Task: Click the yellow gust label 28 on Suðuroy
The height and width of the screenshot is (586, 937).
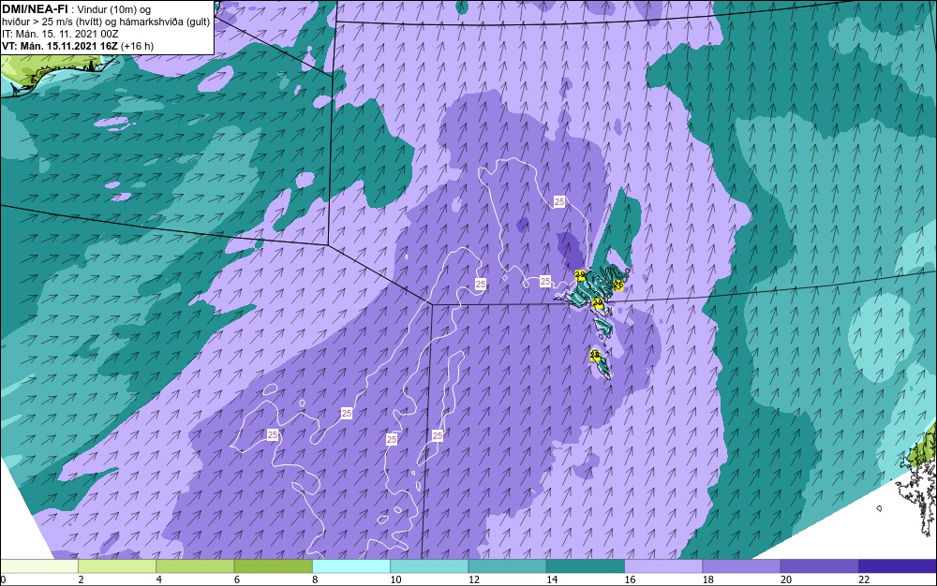Action: [595, 356]
